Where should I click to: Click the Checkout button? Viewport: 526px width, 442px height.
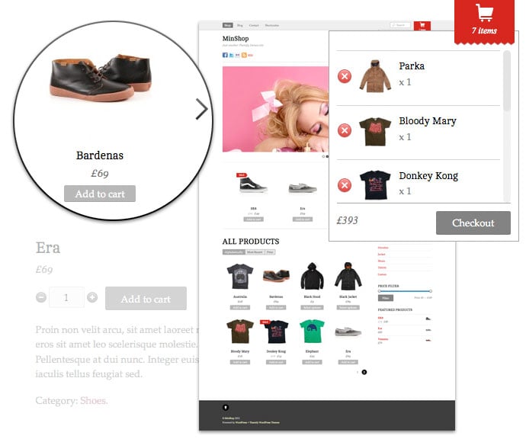(x=473, y=223)
